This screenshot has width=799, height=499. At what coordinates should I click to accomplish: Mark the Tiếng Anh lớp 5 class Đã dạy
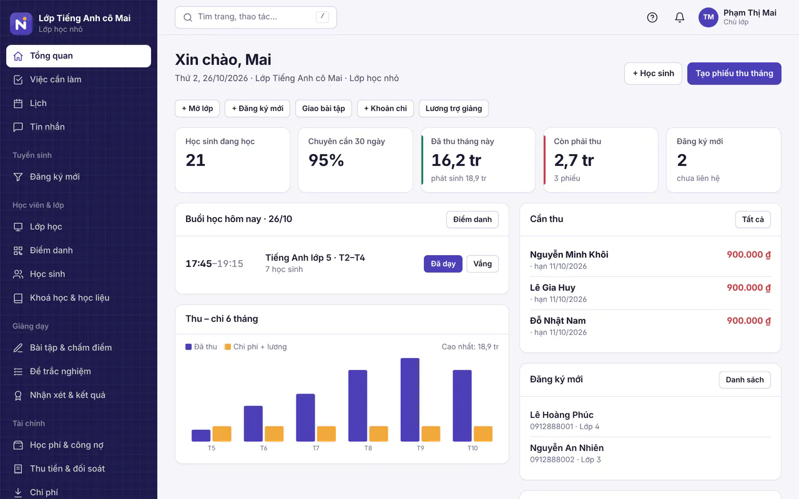tap(443, 264)
